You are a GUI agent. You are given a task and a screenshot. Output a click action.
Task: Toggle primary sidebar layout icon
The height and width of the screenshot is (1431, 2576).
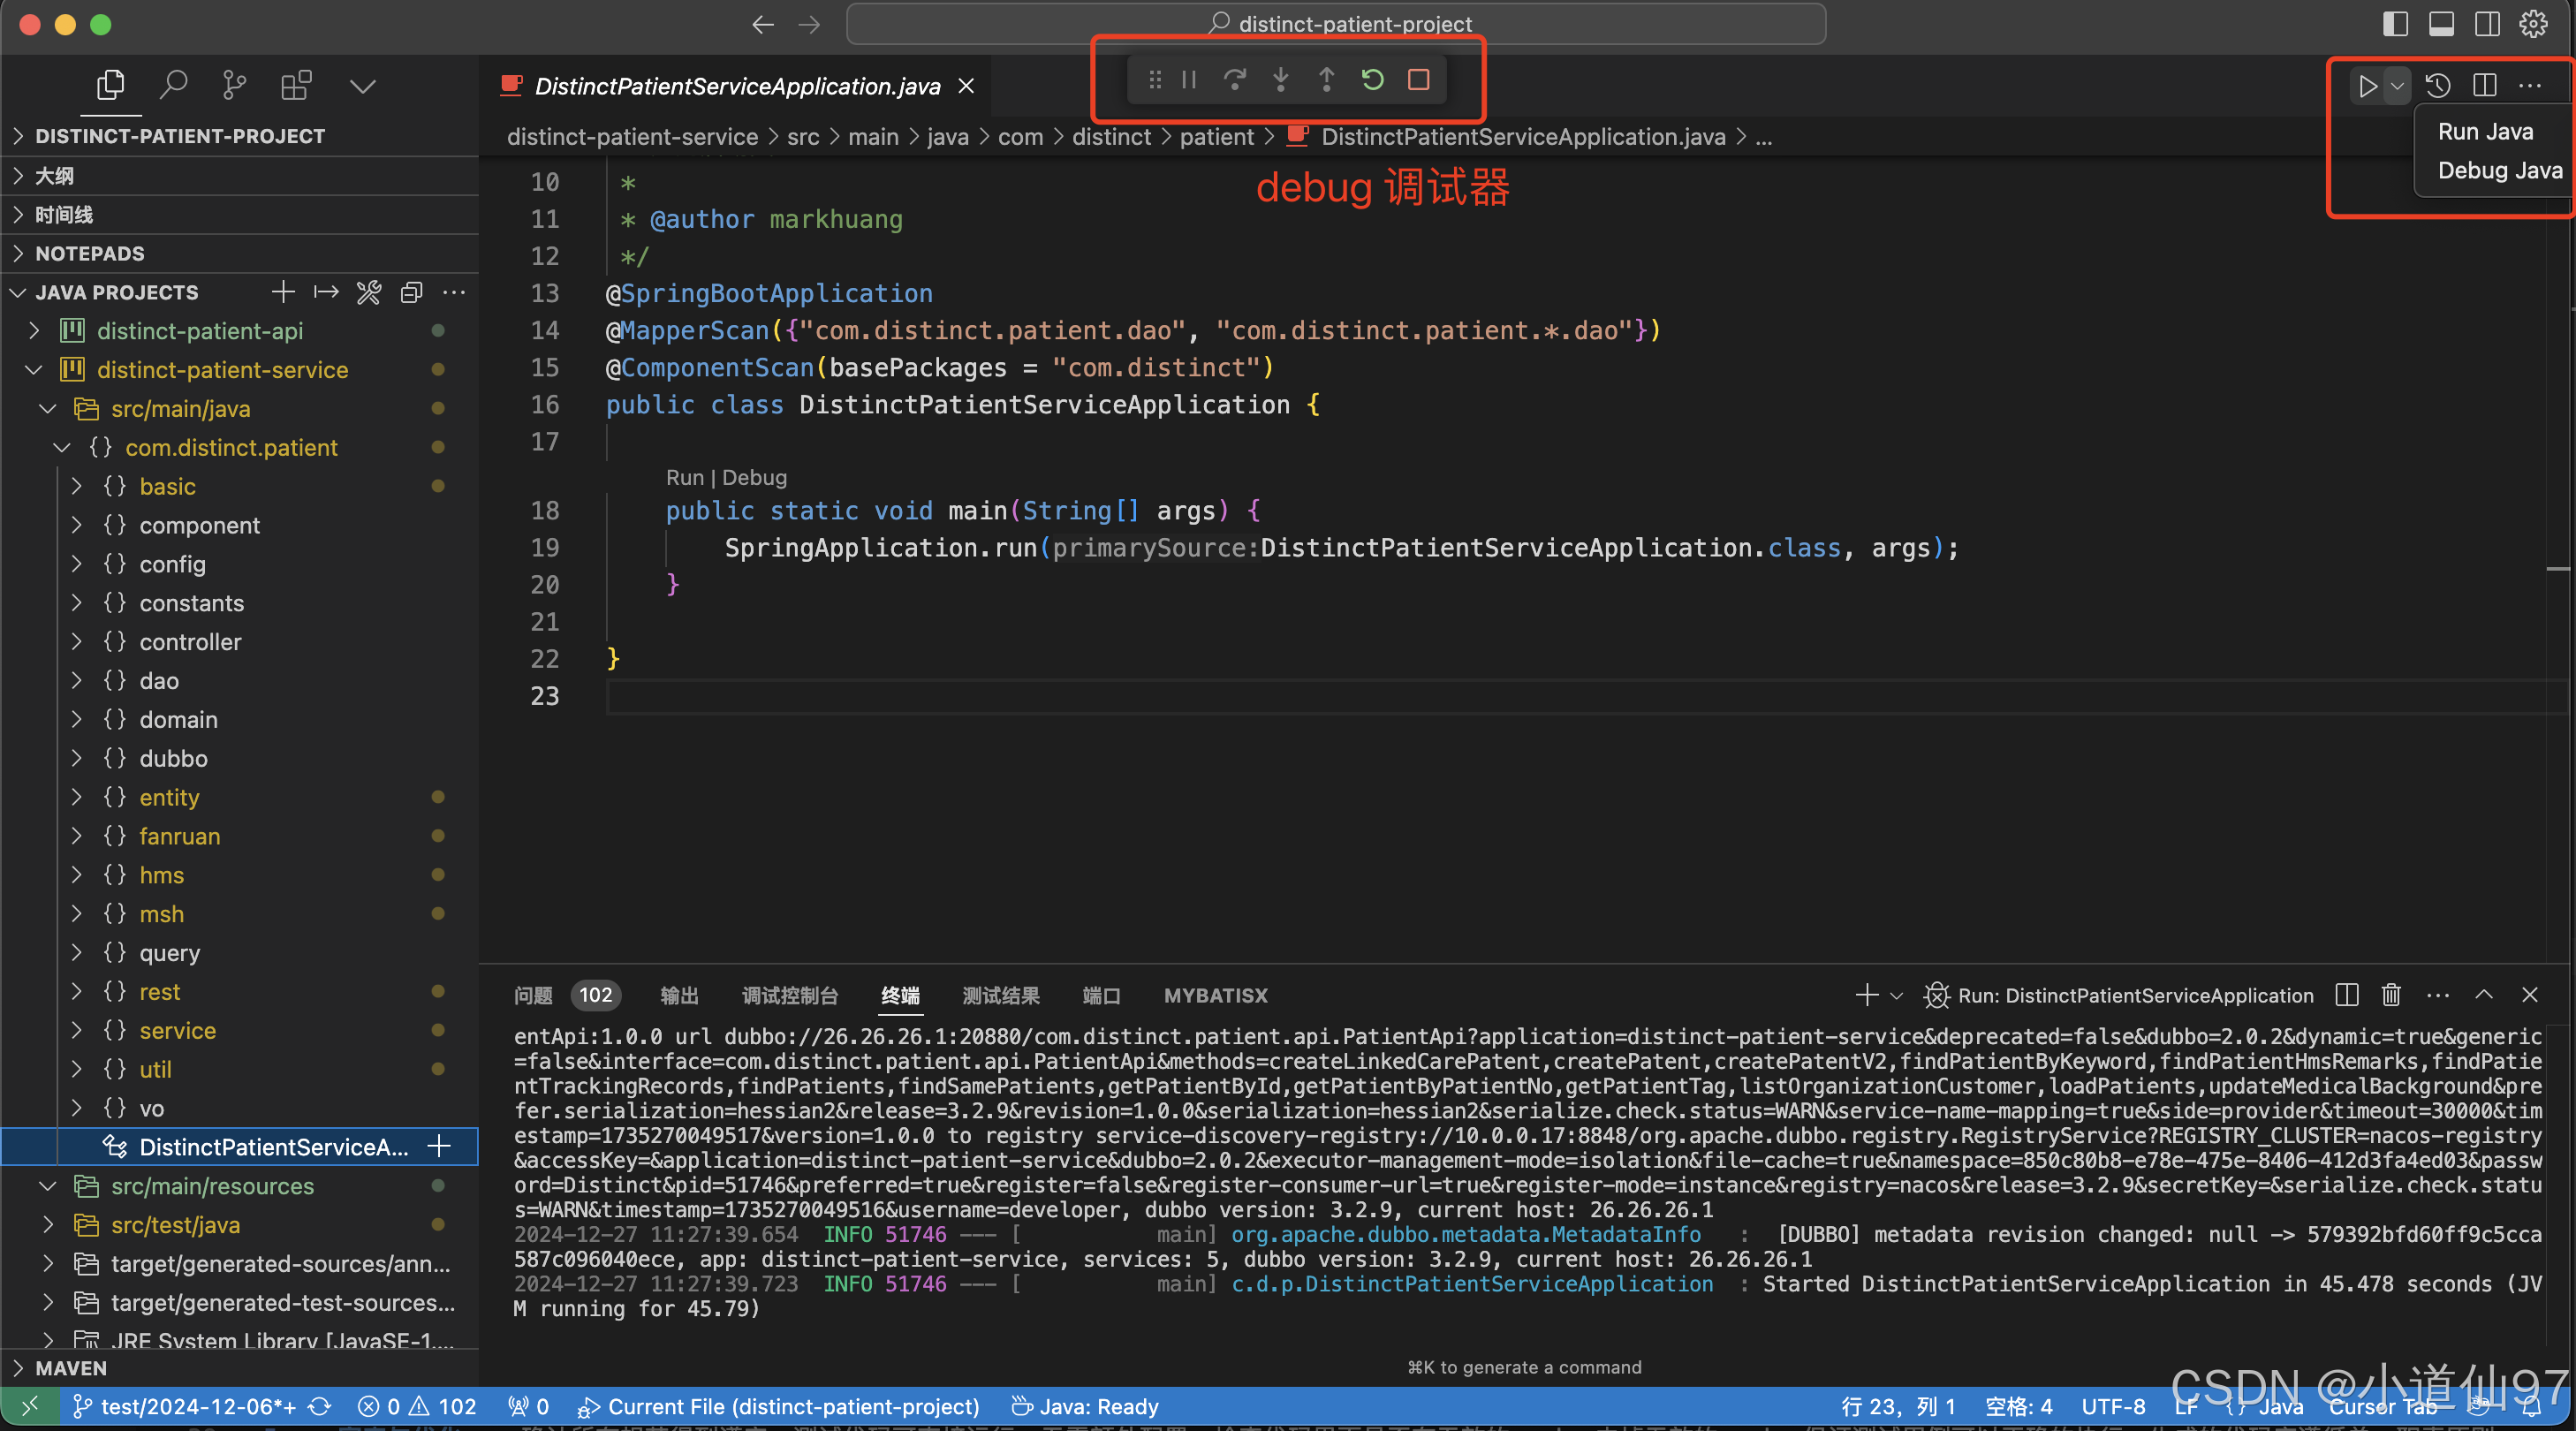tap(2395, 24)
